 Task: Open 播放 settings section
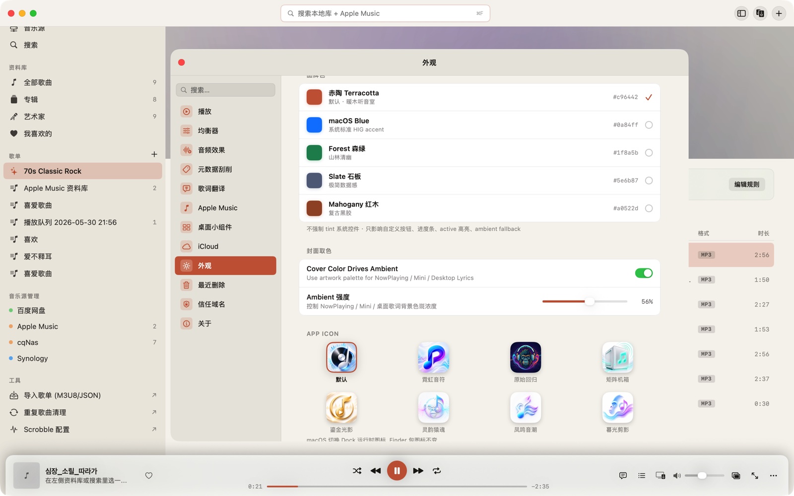(226, 112)
